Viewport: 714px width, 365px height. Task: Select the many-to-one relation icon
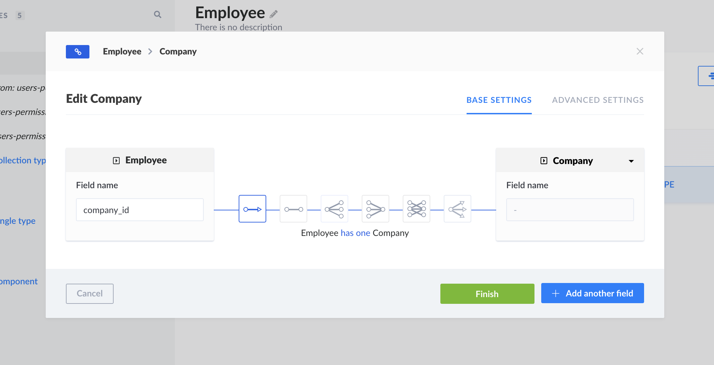375,209
